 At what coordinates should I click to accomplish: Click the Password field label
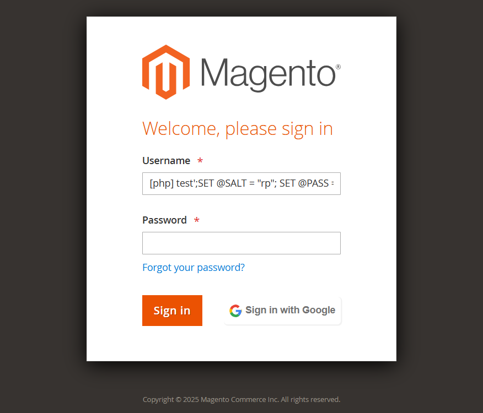point(164,220)
